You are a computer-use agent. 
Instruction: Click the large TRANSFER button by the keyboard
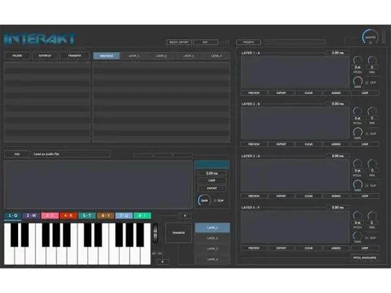click(179, 232)
